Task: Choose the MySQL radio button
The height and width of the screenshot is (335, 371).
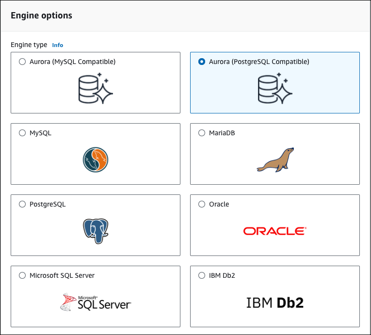Action: [22, 133]
